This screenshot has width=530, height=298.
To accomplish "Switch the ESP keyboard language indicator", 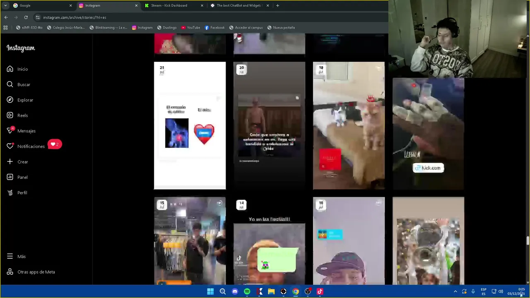I will (x=483, y=291).
